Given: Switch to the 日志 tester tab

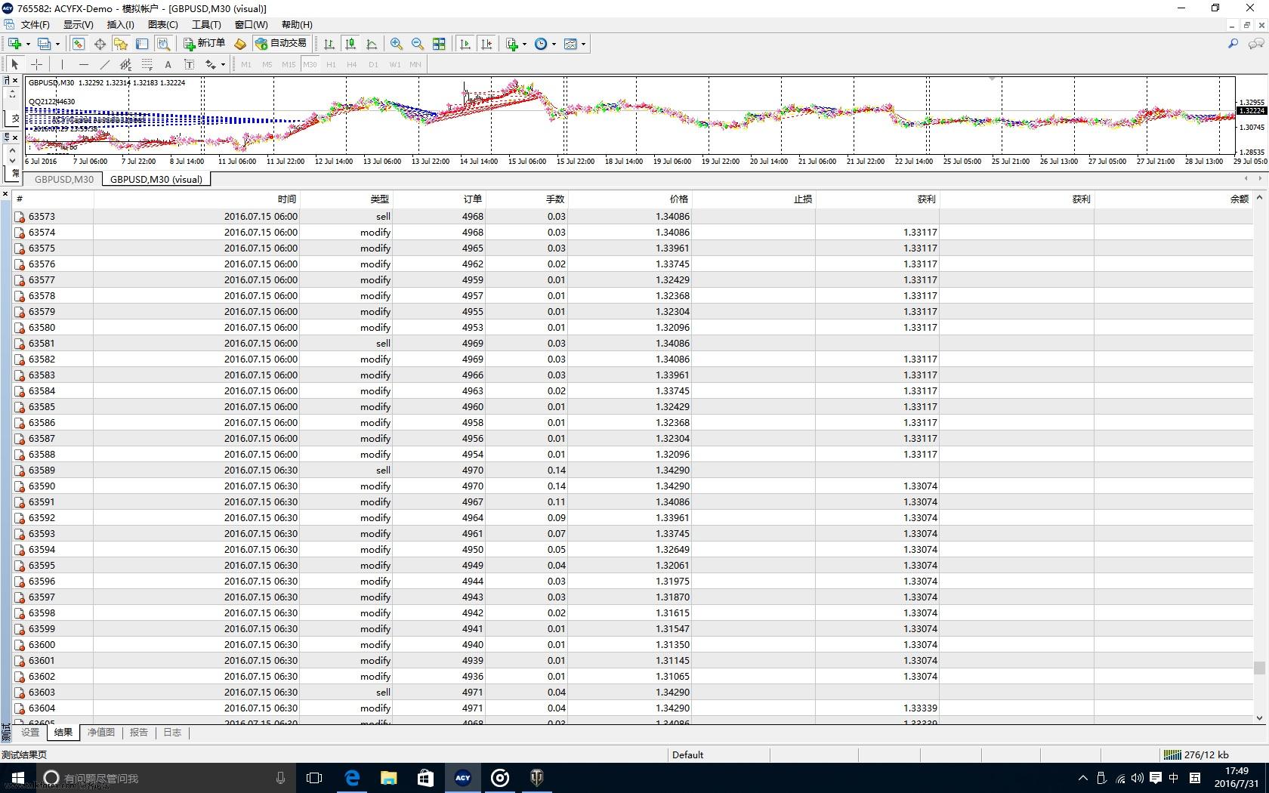Looking at the screenshot, I should [172, 732].
